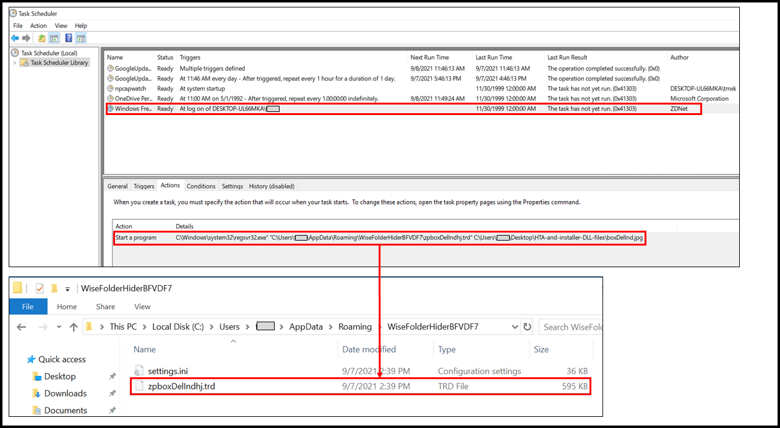Click the blue File button in Explorer ribbon
This screenshot has height=428, width=780.
(28, 306)
